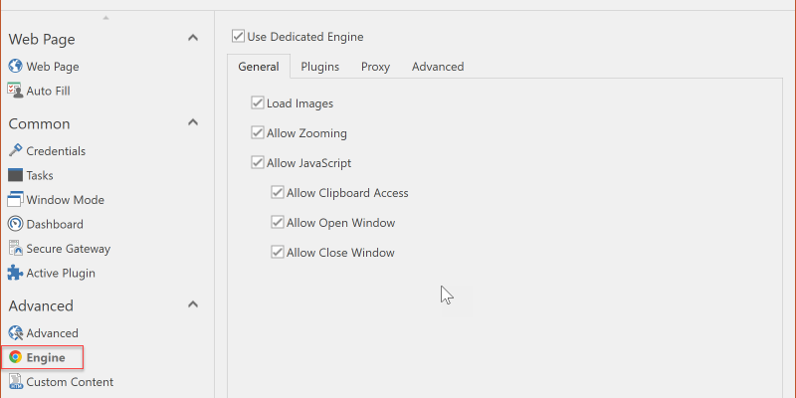
Task: Switch to the Plugins tab
Action: click(x=319, y=67)
